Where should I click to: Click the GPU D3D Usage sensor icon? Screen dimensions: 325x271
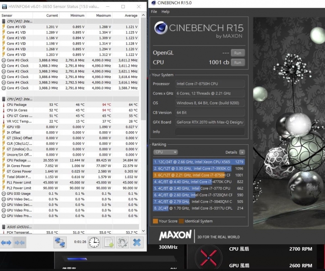point(4,193)
